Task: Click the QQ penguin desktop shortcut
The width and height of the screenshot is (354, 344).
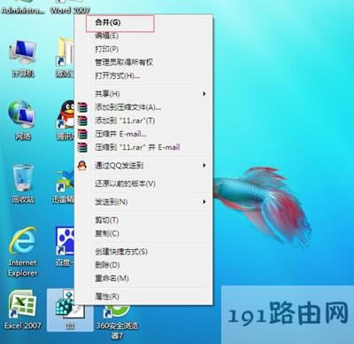Action: pos(65,120)
